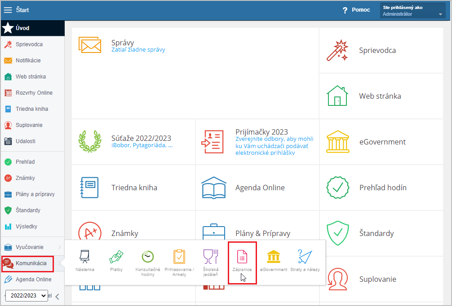This screenshot has height=306, width=452.
Task: Click the Konzultačné hodiny clock icon
Action: pos(147,257)
